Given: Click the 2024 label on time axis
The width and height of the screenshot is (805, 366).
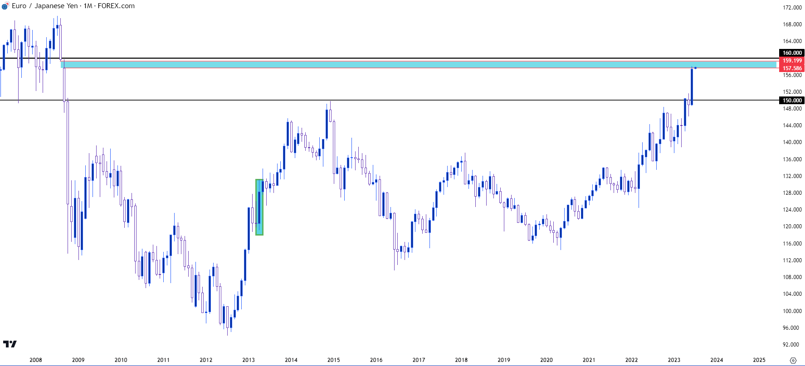Looking at the screenshot, I should [x=717, y=360].
